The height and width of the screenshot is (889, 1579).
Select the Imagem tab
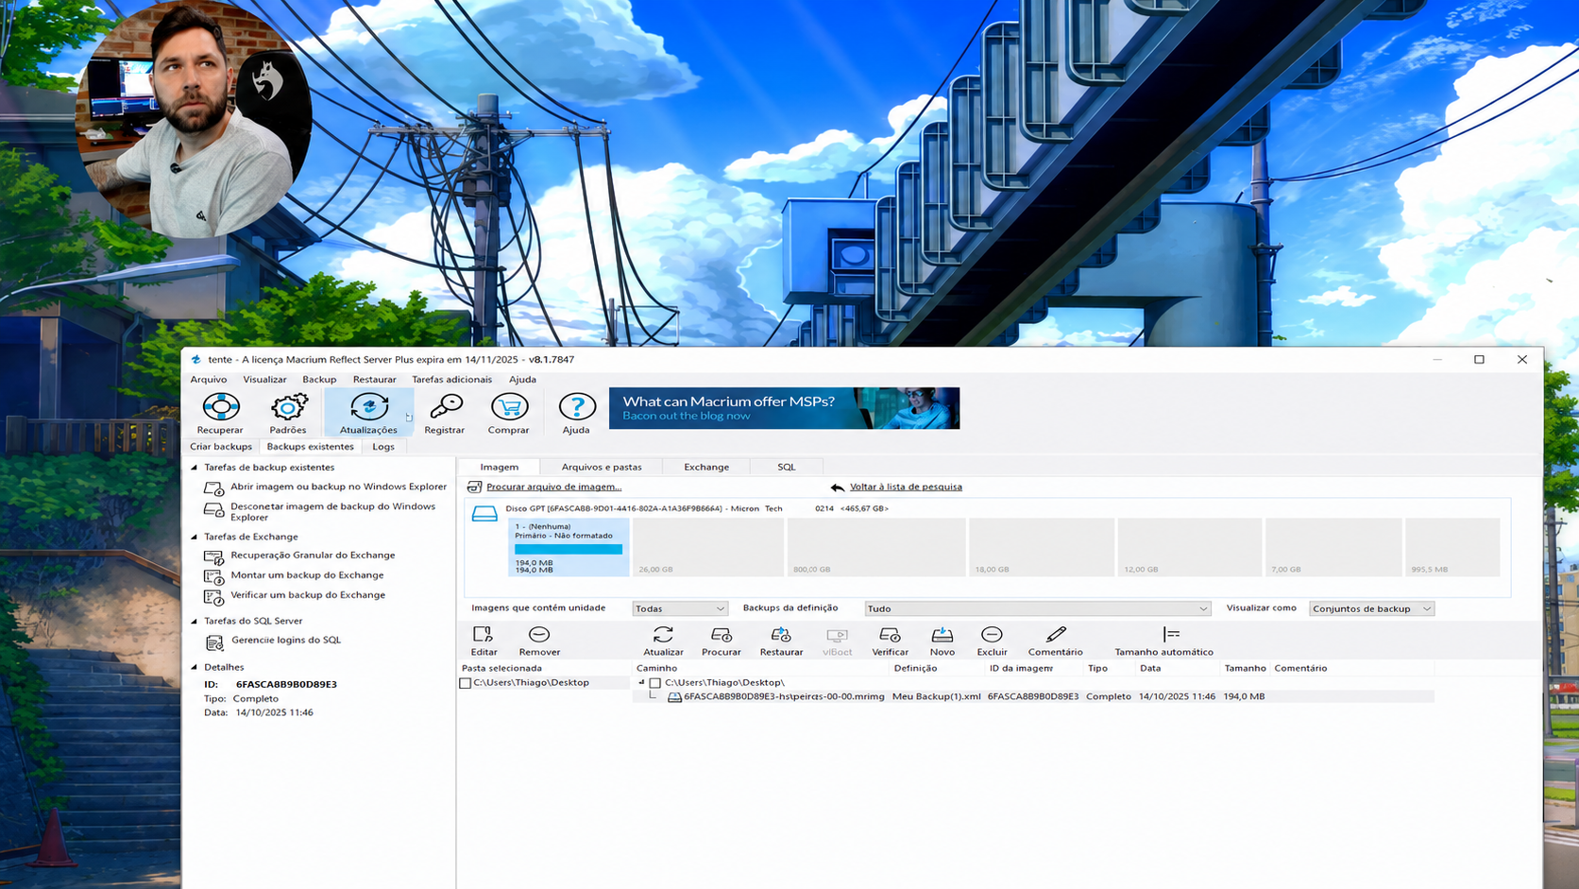[500, 467]
